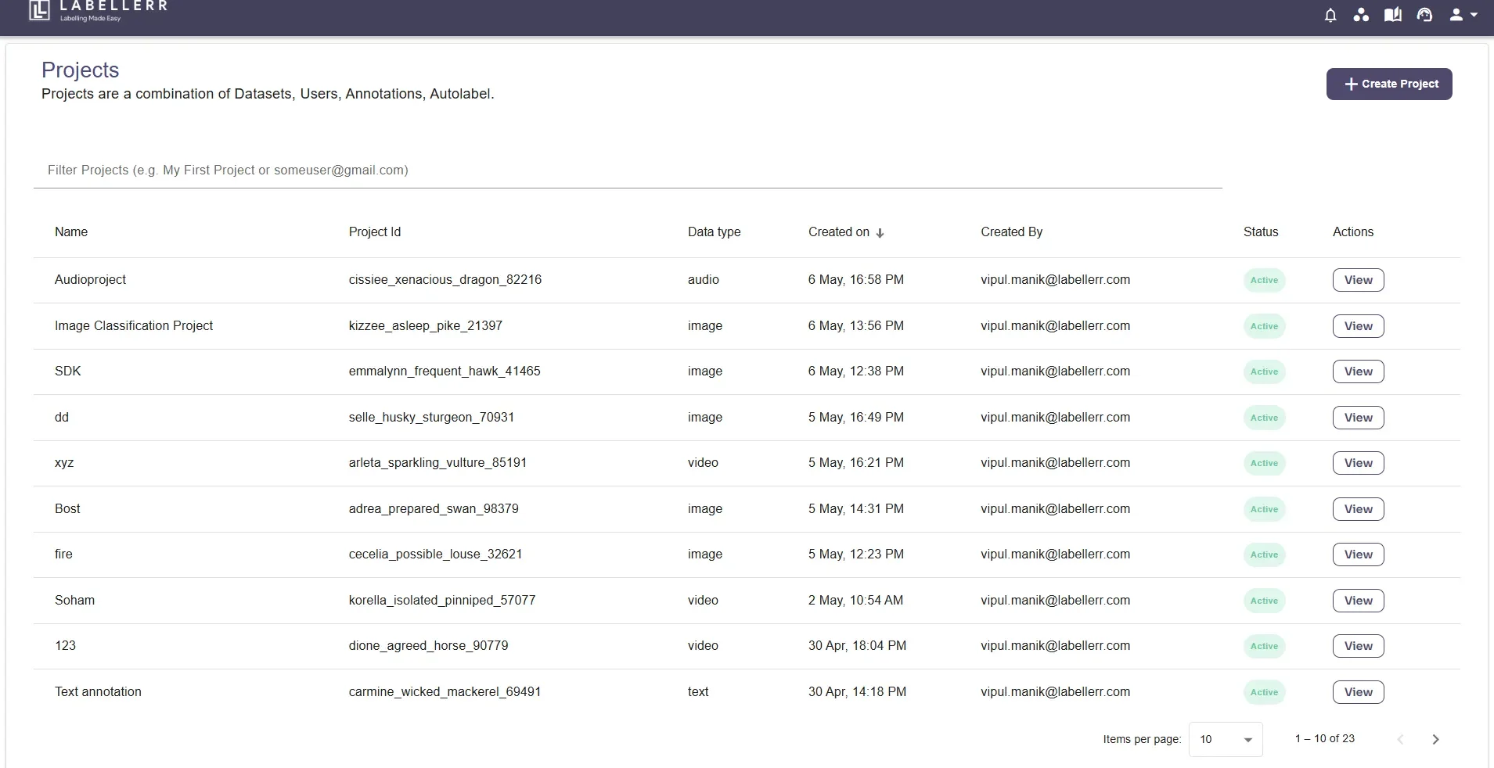Screen dimensions: 1494x768
Task: Click Active status badge for Audioproject
Action: (x=1264, y=280)
